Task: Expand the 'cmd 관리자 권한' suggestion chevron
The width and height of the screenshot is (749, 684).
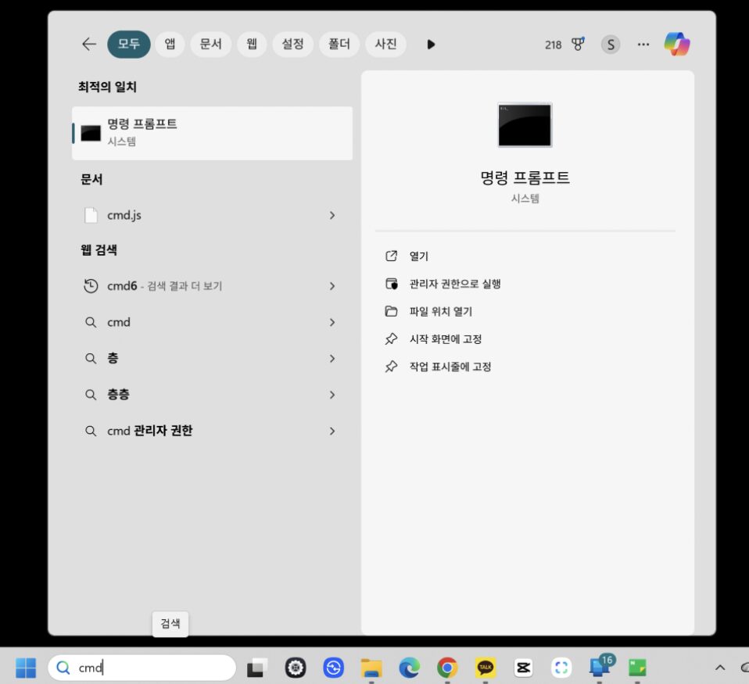Action: (332, 431)
